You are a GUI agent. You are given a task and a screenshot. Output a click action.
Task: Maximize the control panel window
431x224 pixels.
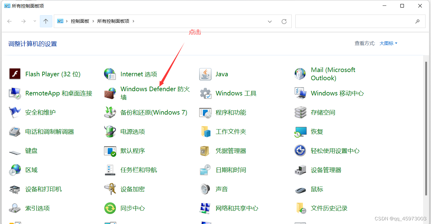[x=402, y=6]
